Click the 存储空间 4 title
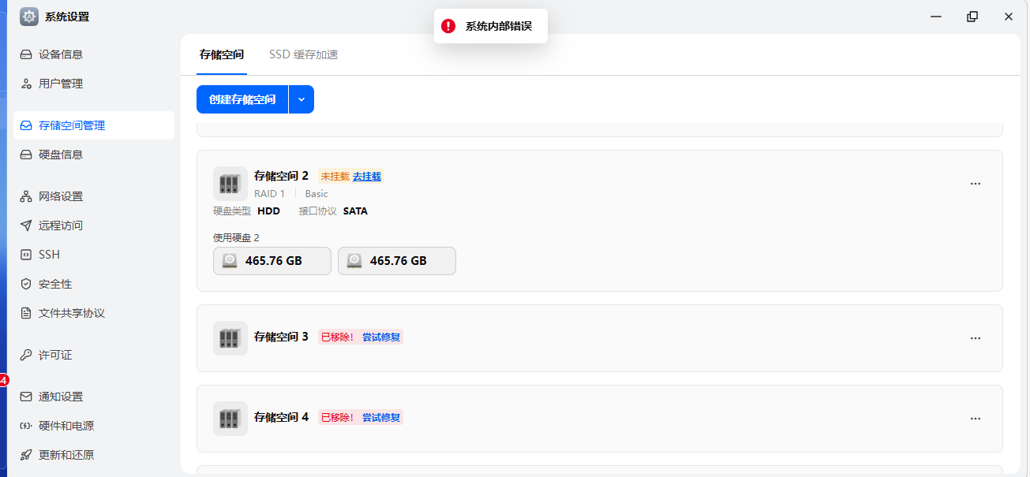This screenshot has height=477, width=1030. [281, 417]
